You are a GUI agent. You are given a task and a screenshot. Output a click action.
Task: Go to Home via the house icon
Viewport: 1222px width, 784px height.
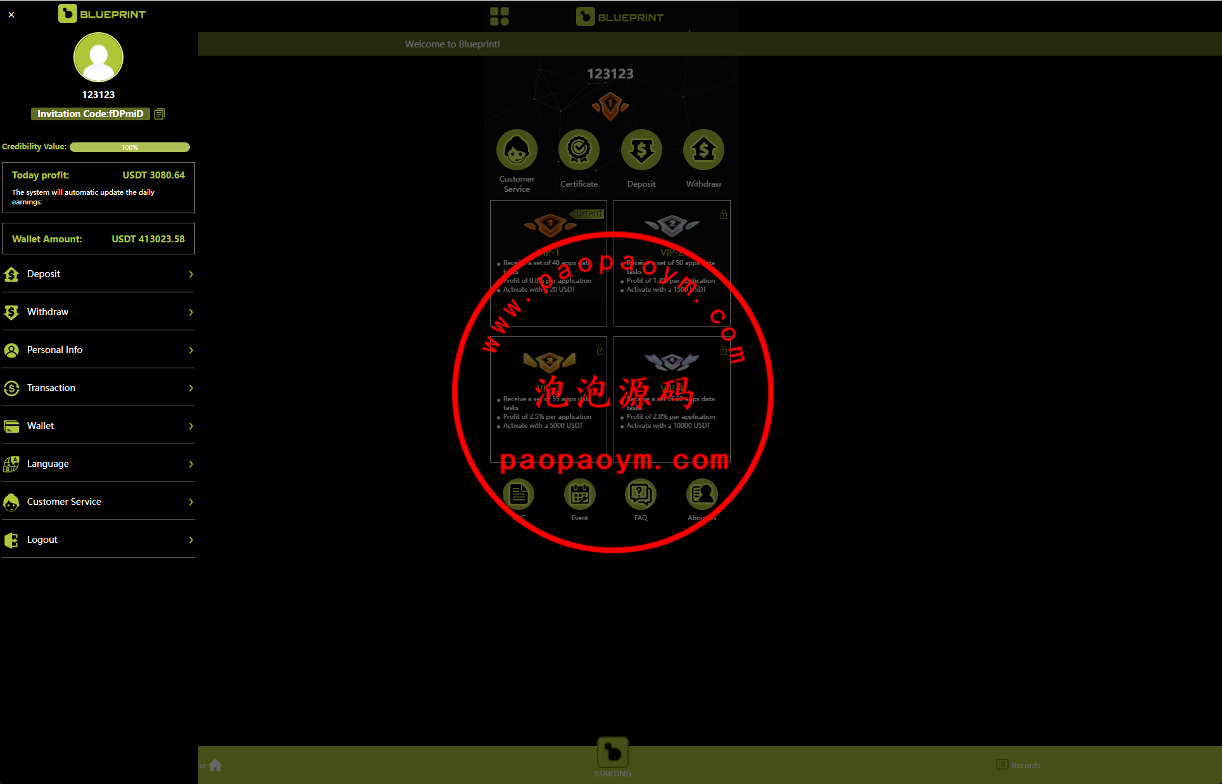215,766
